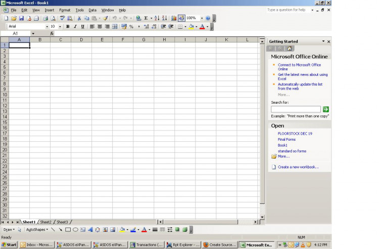Launch the Chart Wizard icon
Image resolution: width=379 pixels, height=249 pixels.
(x=173, y=18)
